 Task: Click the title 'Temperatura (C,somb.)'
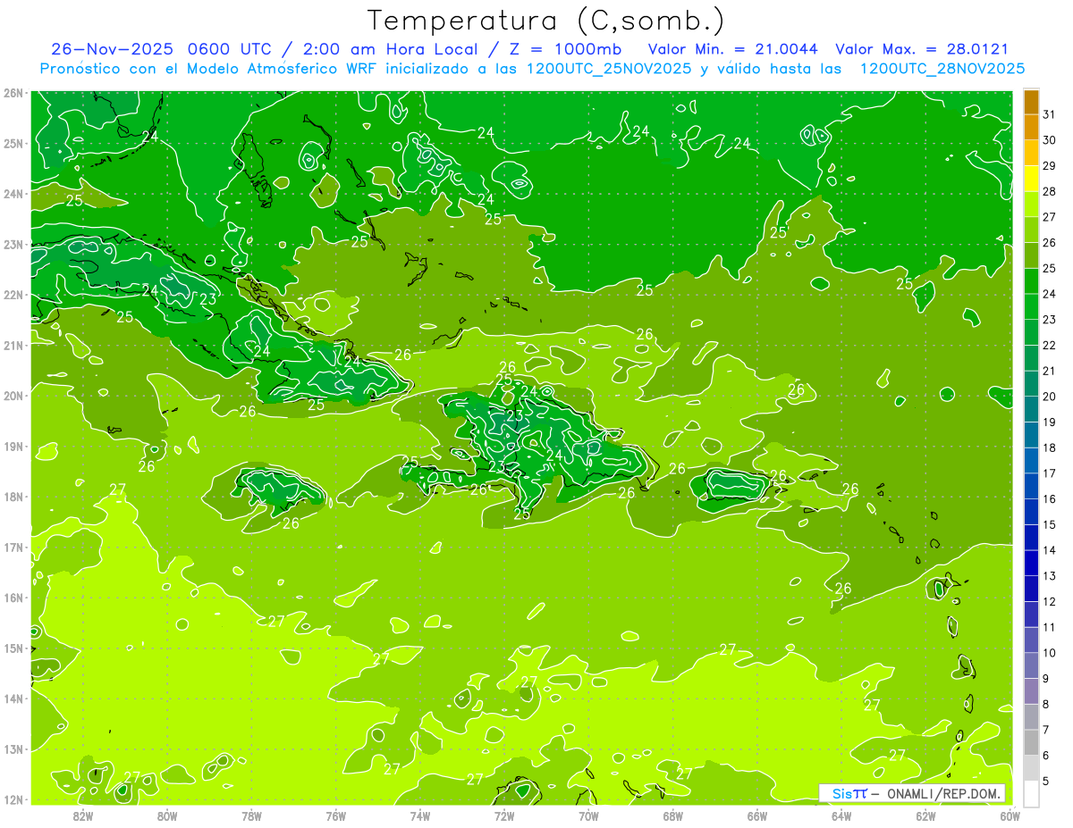[546, 21]
